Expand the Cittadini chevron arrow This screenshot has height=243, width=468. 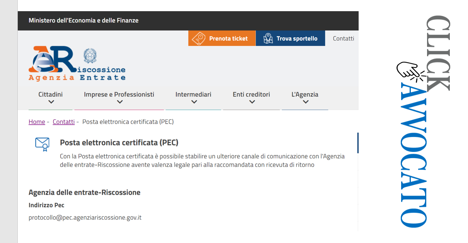click(51, 102)
